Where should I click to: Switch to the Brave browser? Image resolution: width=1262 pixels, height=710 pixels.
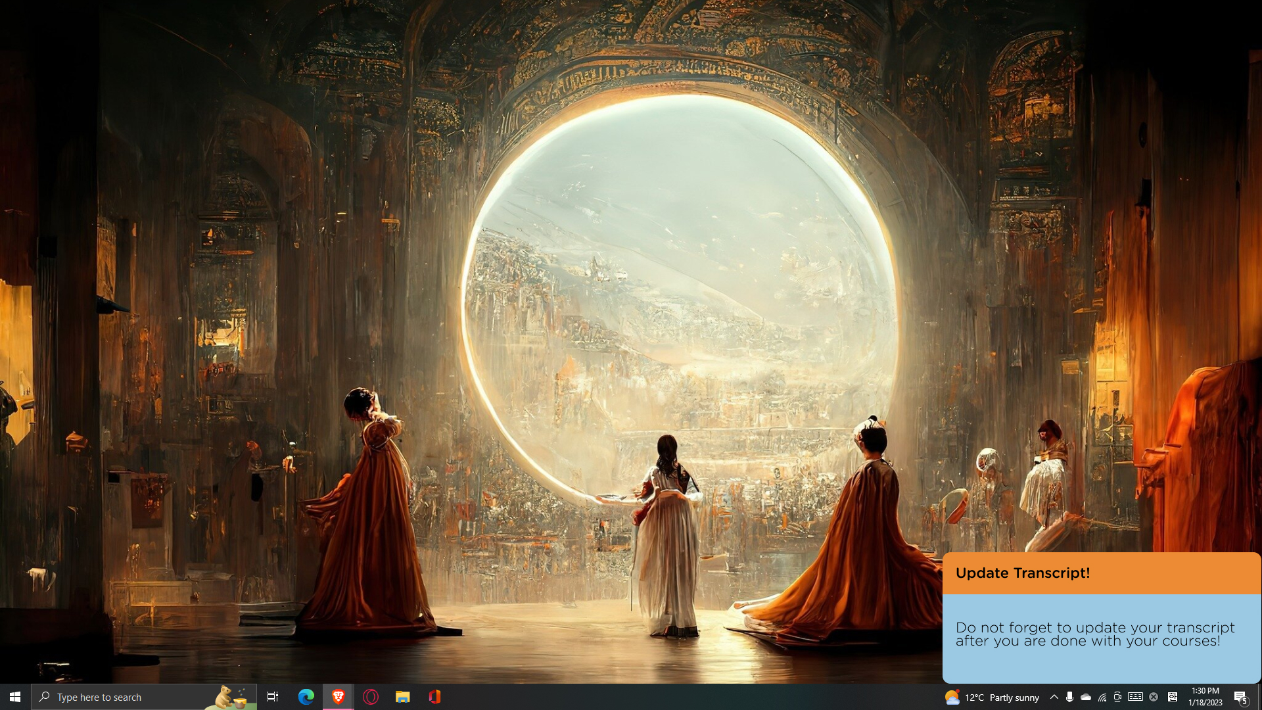pos(339,697)
